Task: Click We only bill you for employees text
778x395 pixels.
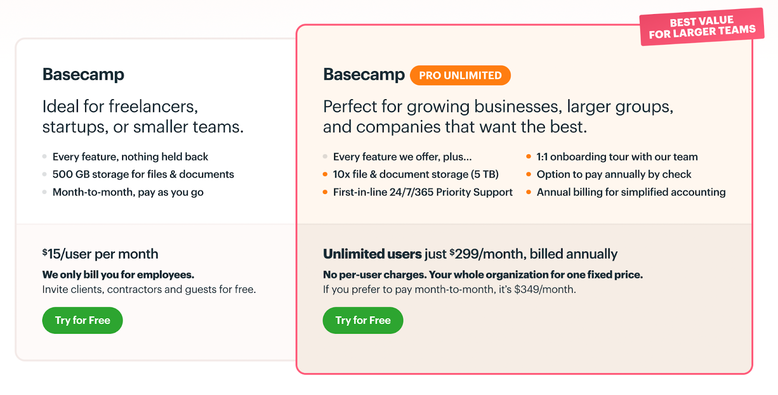Action: coord(118,275)
